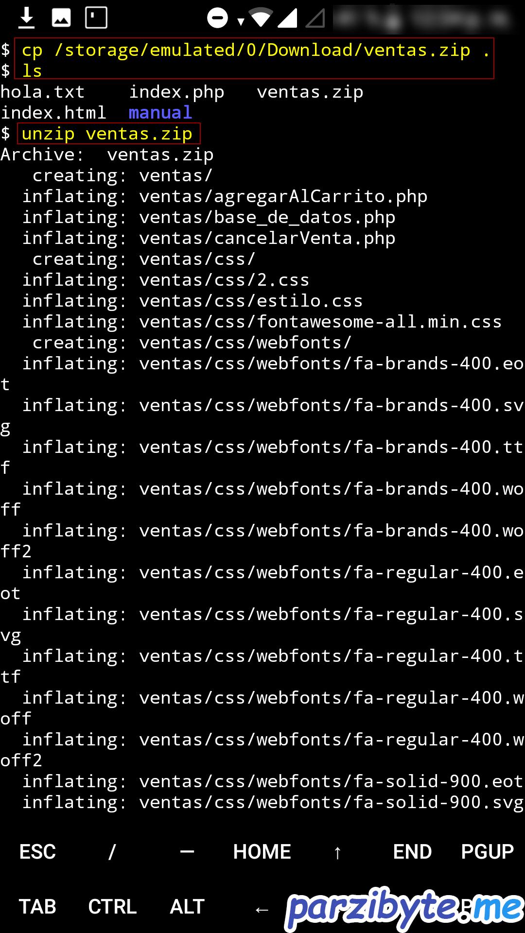Toggle the CTRL modifier key
Viewport: 525px width, 933px height.
coord(113,907)
